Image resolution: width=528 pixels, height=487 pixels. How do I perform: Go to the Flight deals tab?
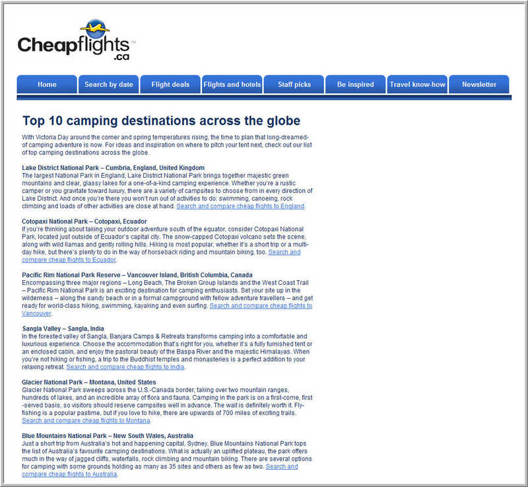point(170,85)
